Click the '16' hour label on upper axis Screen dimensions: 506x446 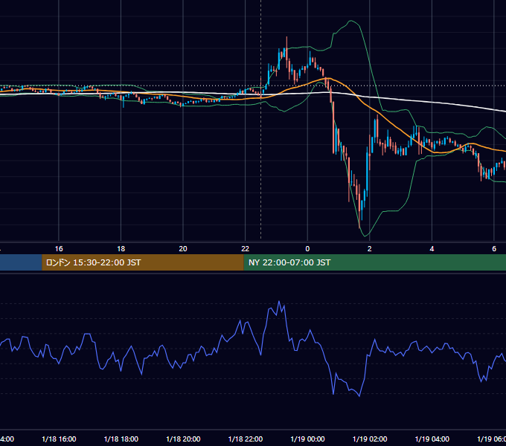[x=59, y=249]
